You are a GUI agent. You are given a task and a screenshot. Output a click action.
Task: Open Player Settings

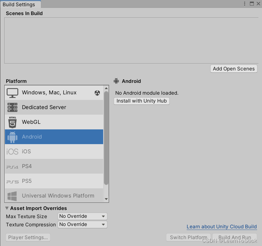pos(28,237)
